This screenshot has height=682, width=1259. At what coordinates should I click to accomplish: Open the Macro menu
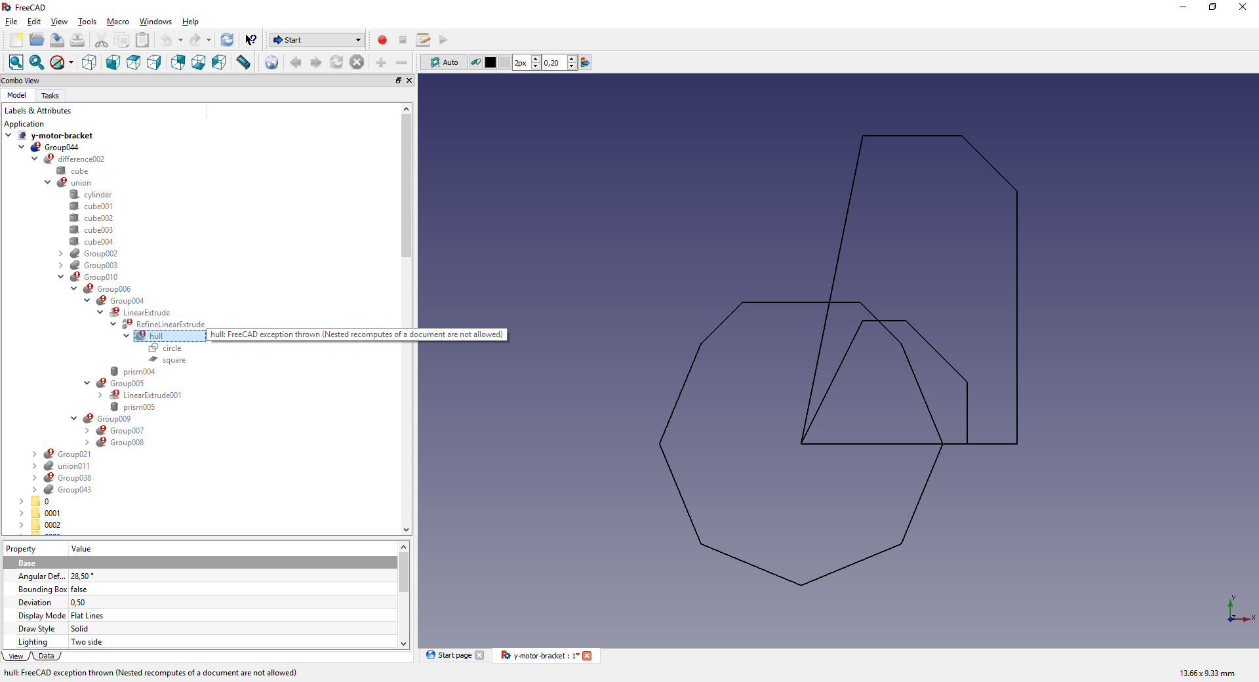[x=118, y=22]
